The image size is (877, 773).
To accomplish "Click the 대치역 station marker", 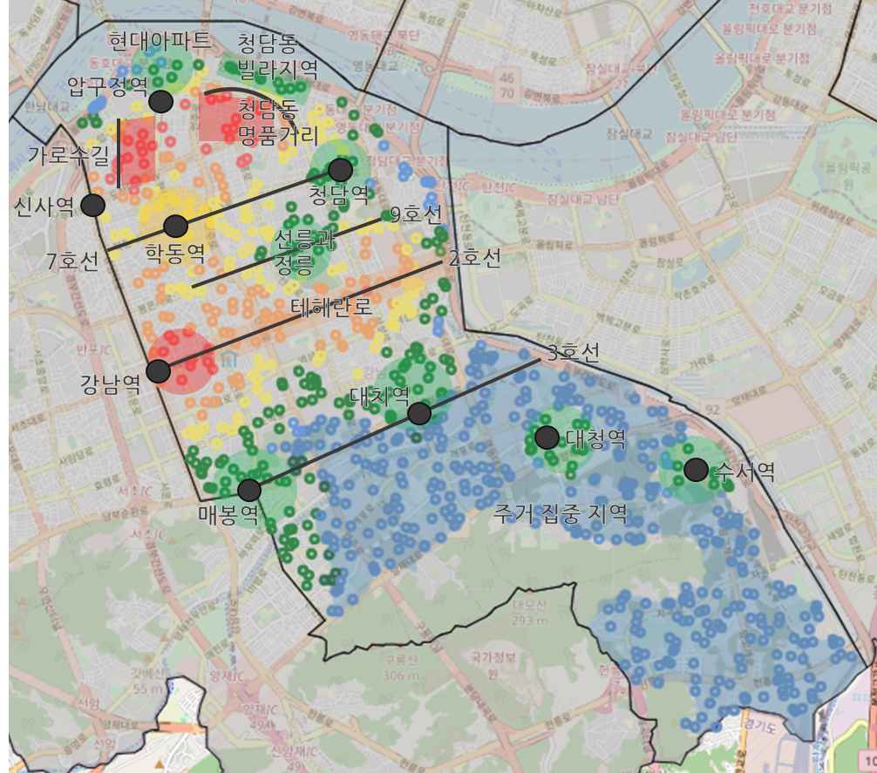I will click(418, 415).
